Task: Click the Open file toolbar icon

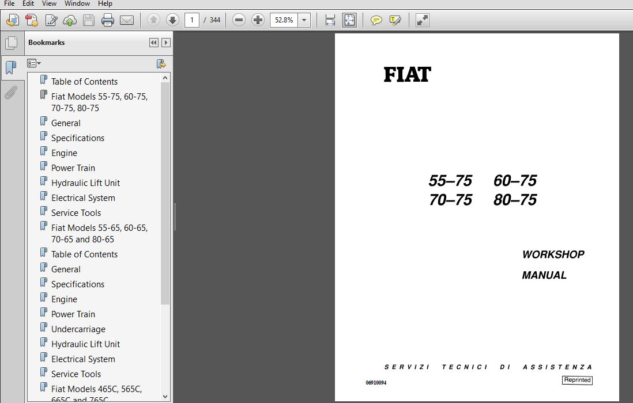Action: pos(13,20)
